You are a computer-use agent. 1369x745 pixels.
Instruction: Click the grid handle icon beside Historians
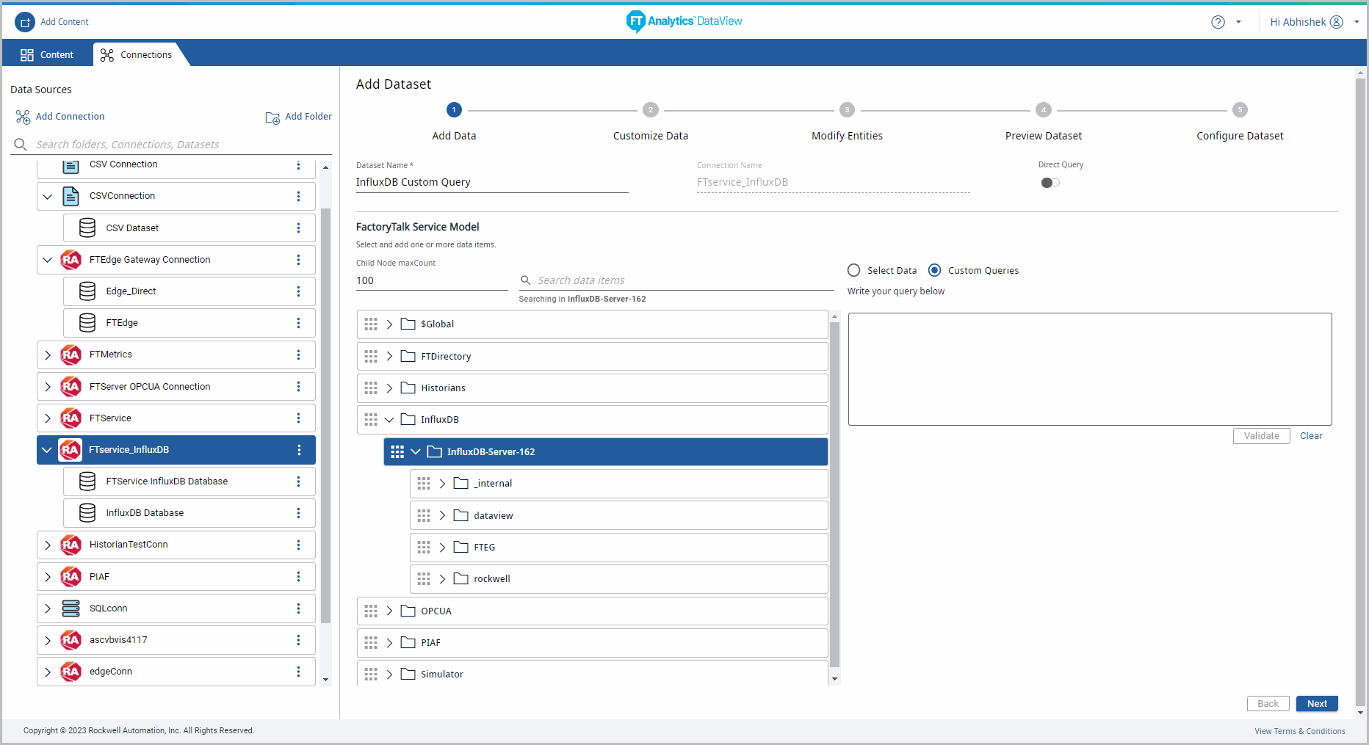tap(371, 388)
